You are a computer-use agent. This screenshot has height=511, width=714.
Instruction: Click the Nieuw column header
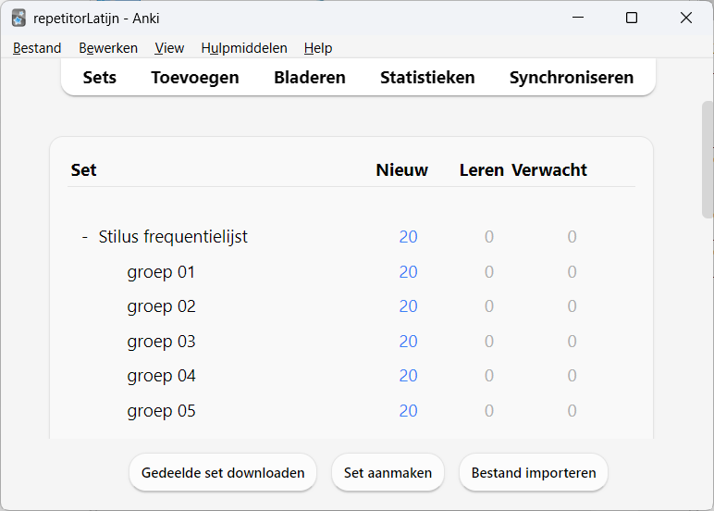[x=401, y=170]
